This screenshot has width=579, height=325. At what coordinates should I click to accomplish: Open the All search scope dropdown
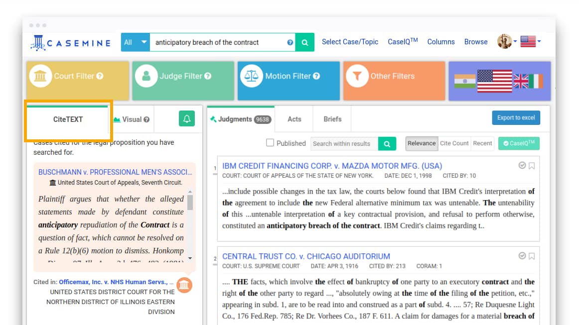click(135, 42)
